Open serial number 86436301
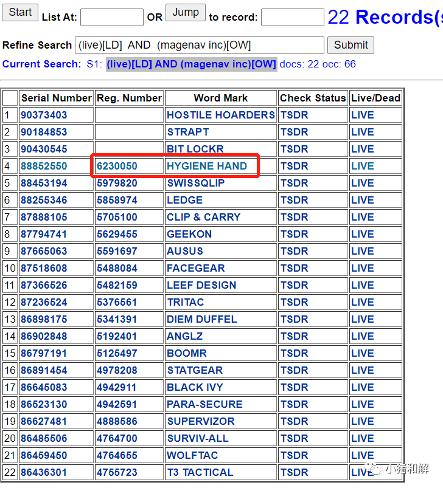The height and width of the screenshot is (488, 443). coord(44,472)
